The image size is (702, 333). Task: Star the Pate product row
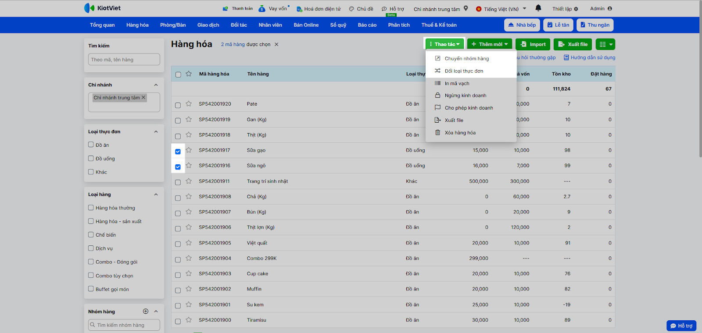click(x=189, y=104)
